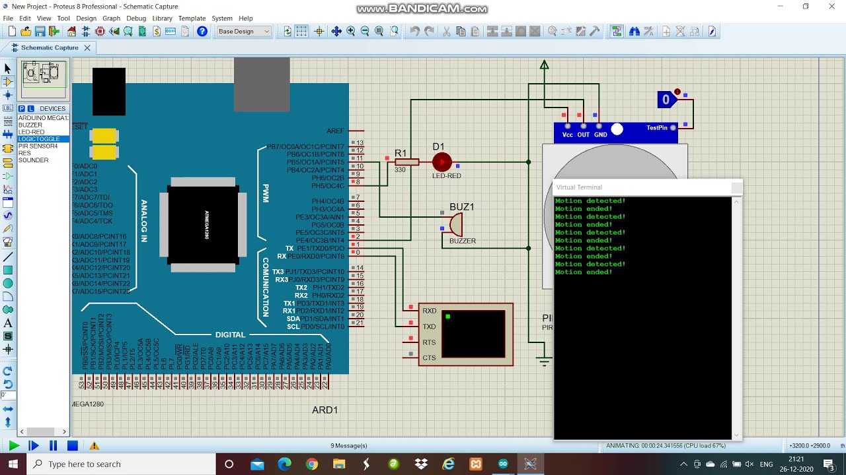Select the Selection arrow tool
Screen dimensions: 846x475
pyautogui.click(x=8, y=69)
